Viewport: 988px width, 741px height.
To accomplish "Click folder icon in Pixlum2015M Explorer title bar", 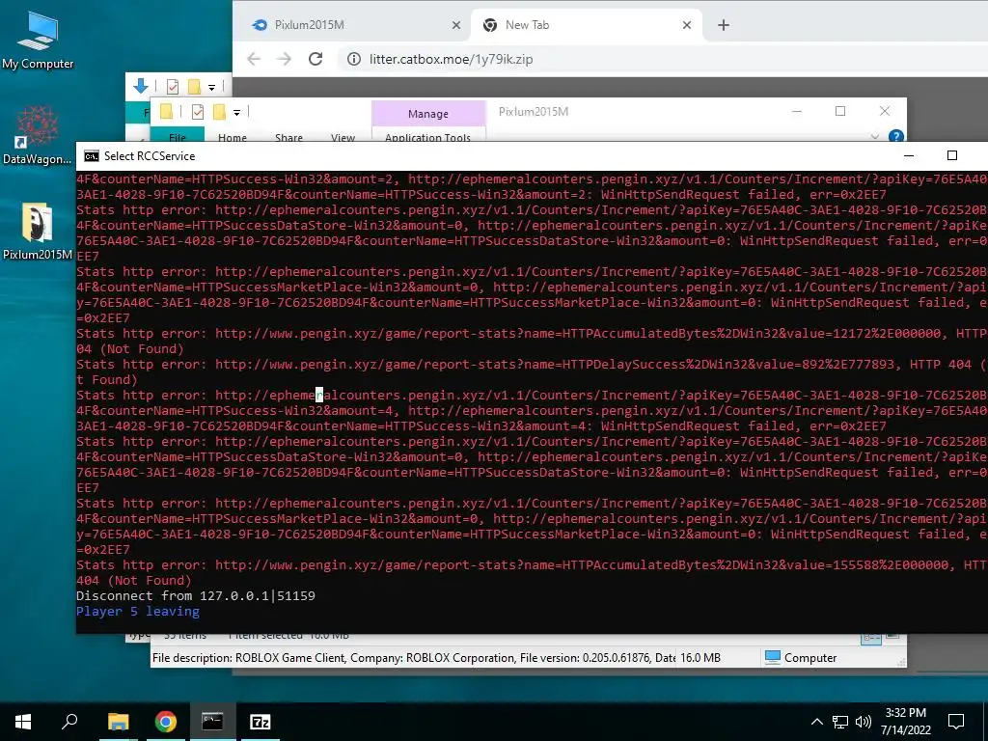I will (166, 112).
